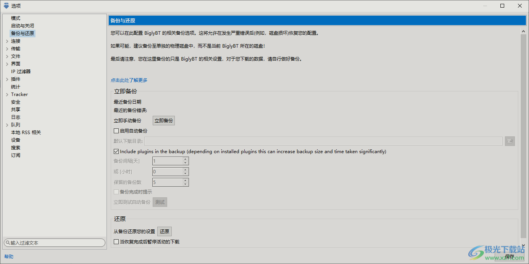The width and height of the screenshot is (529, 264).
Task: Toggle the 备份完成时提示 checkbox
Action: (x=116, y=192)
